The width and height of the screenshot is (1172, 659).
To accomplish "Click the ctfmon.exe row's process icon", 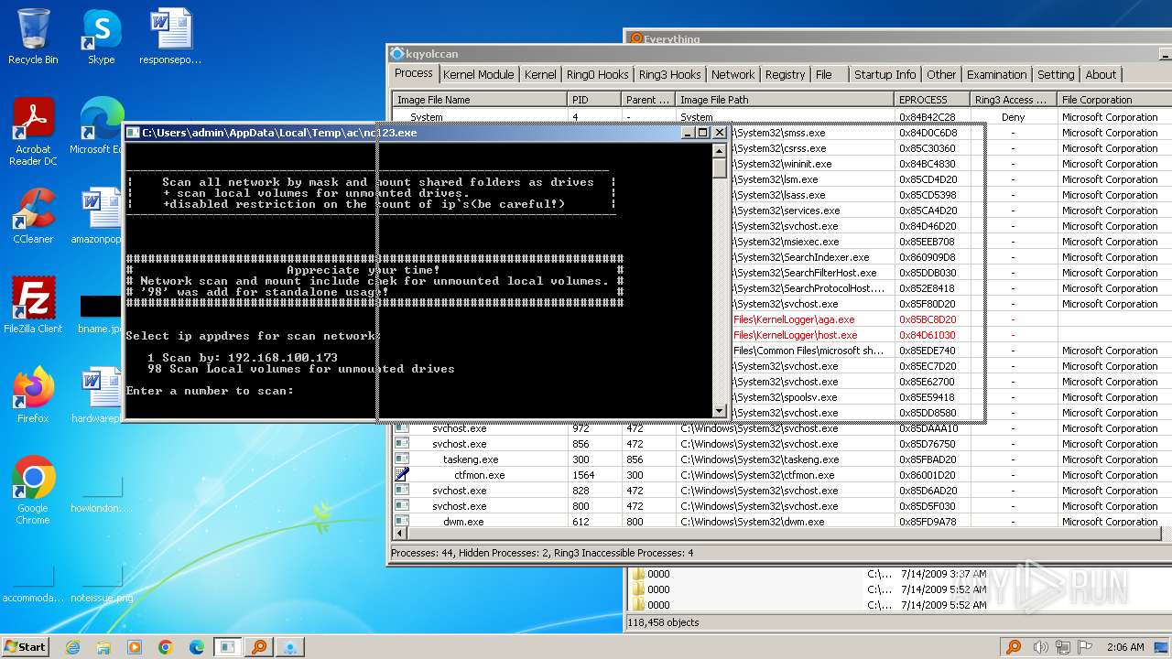I will coord(401,475).
